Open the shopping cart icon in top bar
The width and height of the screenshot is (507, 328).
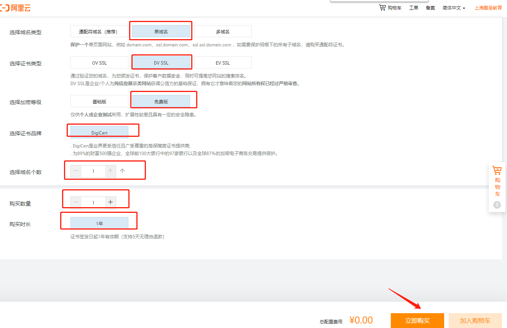coord(382,7)
